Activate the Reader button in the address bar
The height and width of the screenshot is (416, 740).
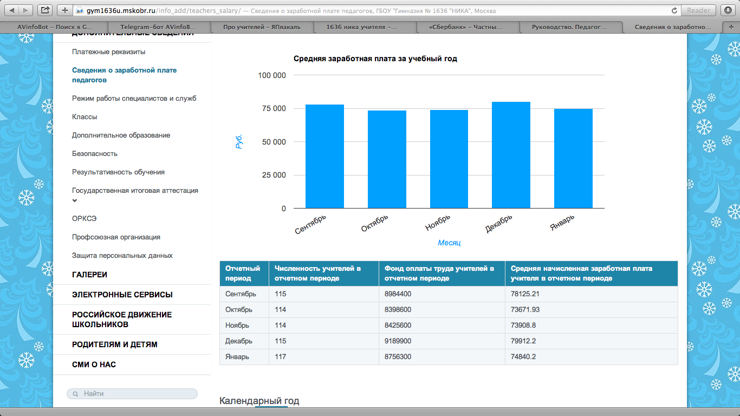tap(698, 10)
